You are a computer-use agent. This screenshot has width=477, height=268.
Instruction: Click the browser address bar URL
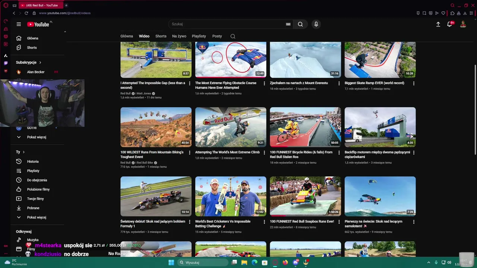[65, 13]
